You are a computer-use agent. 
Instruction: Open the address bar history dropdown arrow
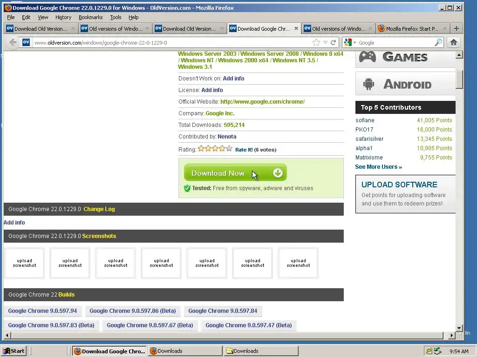coord(325,42)
